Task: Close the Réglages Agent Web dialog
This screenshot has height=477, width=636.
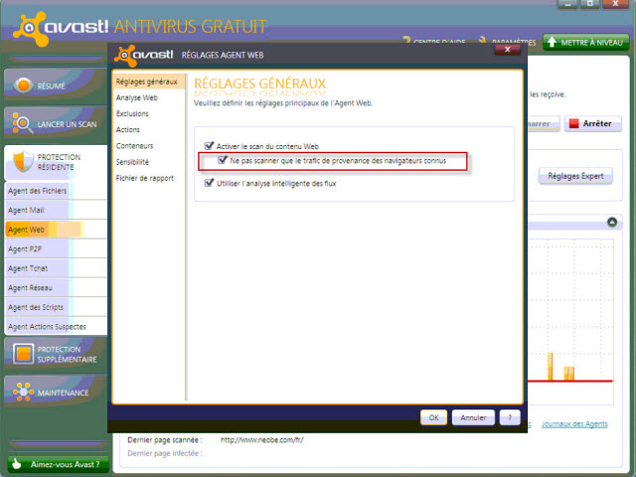Action: coord(507,50)
